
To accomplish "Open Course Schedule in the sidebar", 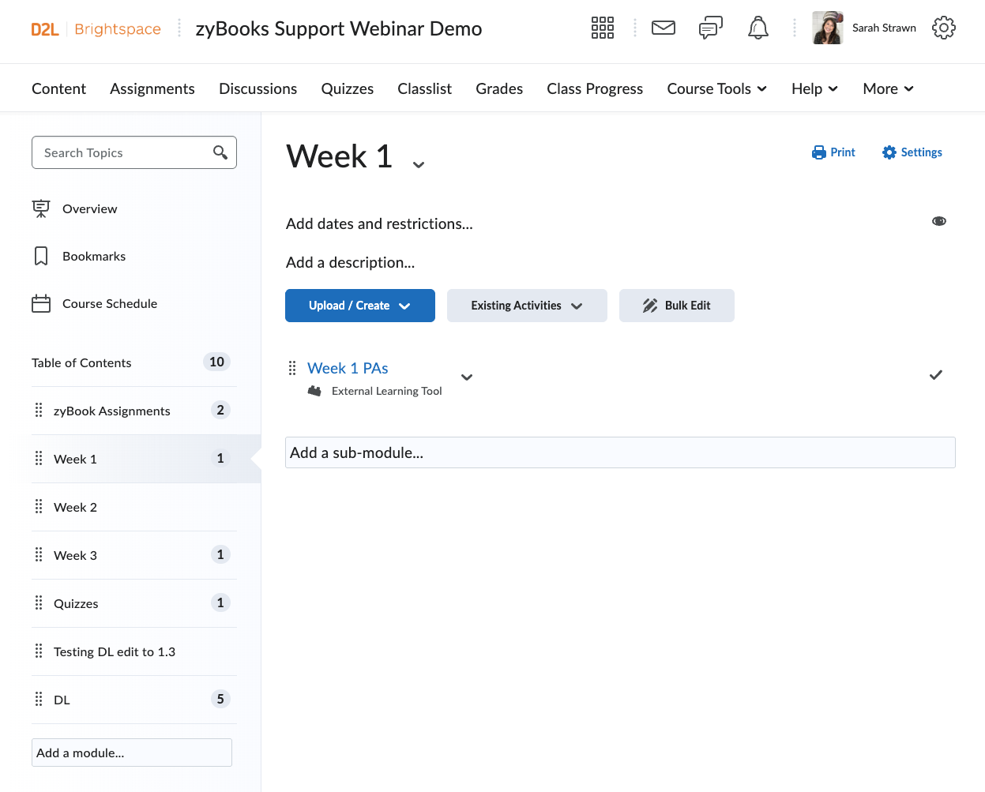I will (x=110, y=303).
